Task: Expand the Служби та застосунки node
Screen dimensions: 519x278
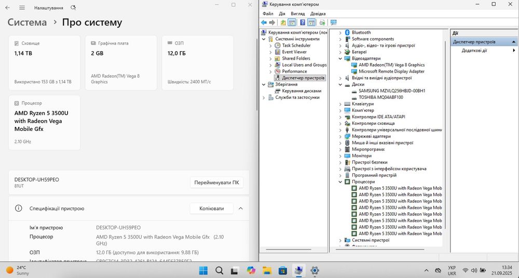Action: 264,97
